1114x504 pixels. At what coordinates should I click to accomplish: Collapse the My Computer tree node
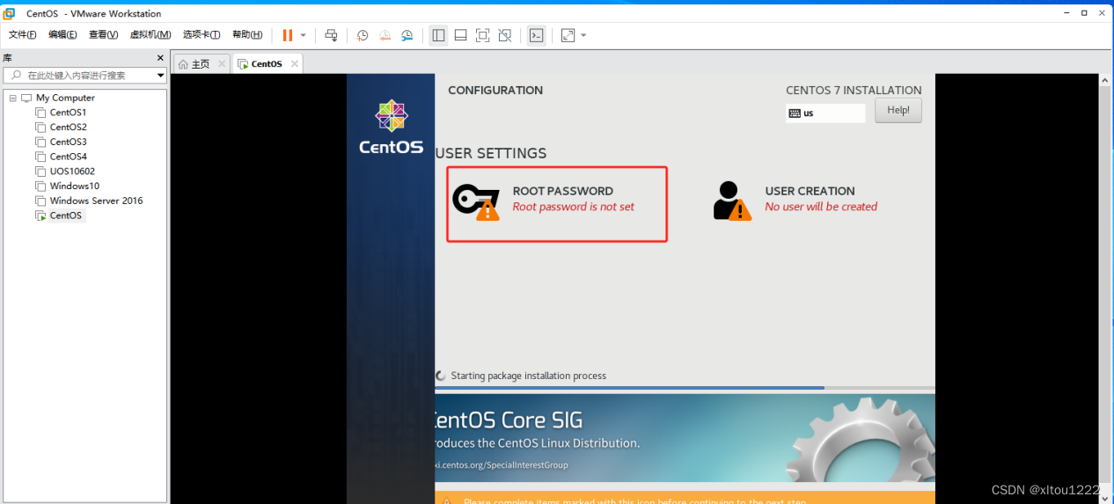tap(12, 98)
